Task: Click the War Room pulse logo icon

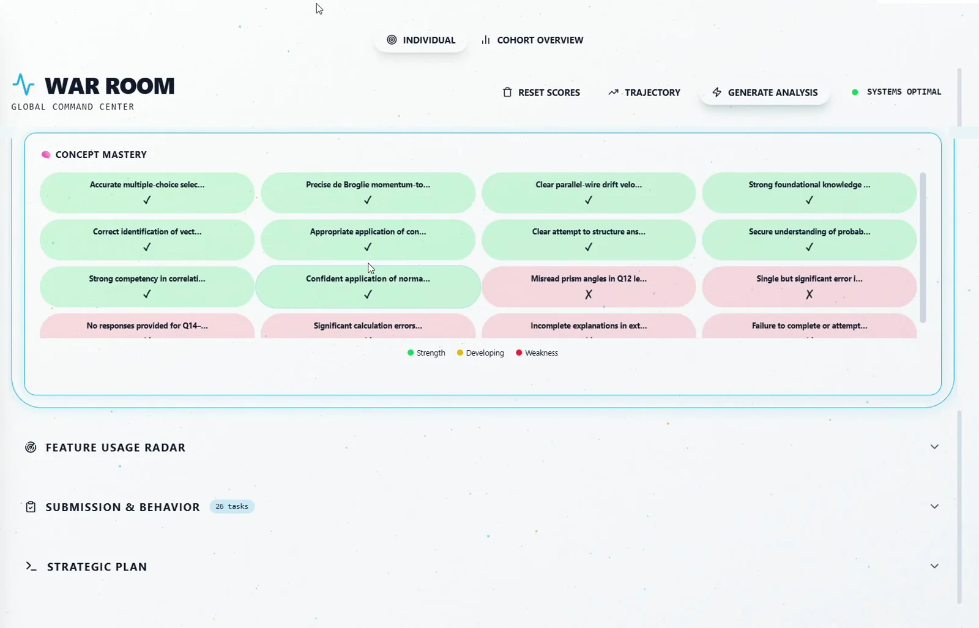Action: click(x=23, y=84)
